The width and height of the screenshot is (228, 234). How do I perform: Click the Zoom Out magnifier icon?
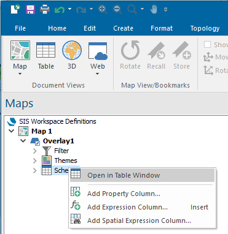[117, 9]
